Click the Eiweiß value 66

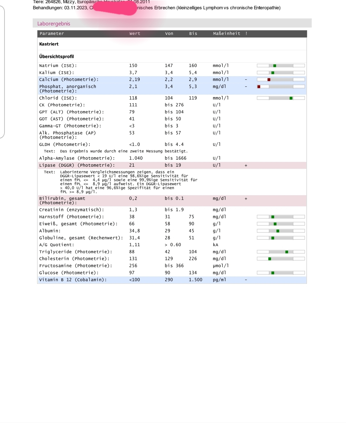click(x=132, y=224)
